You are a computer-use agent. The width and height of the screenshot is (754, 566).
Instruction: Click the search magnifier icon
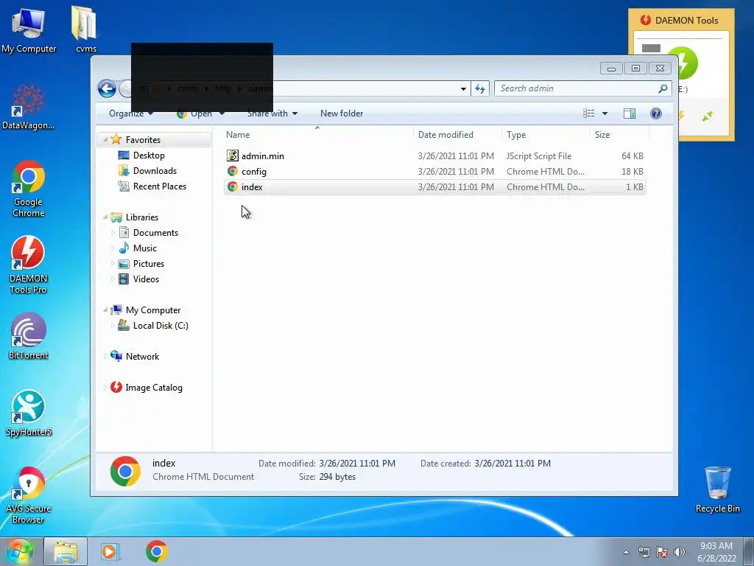tap(663, 88)
